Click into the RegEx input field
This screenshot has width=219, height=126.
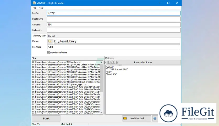click(113, 13)
